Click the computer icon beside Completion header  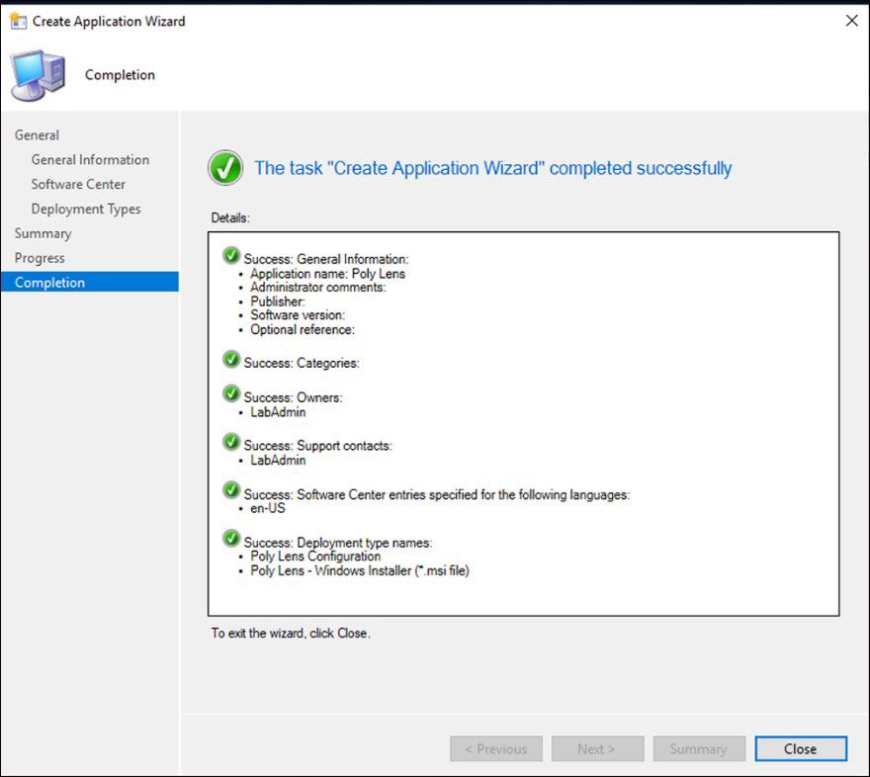38,75
